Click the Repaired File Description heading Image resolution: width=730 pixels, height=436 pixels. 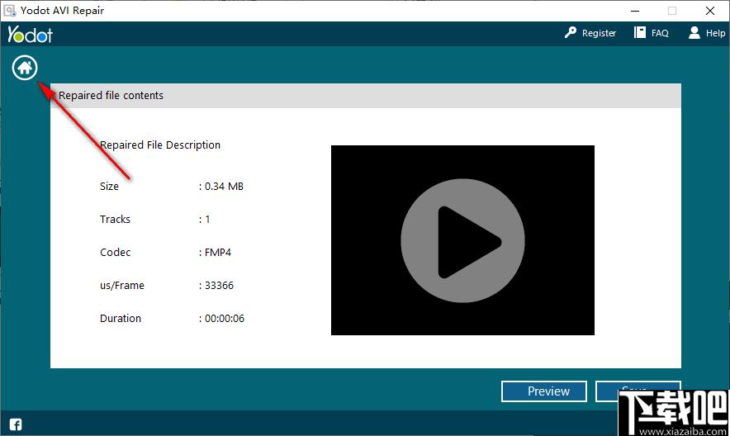click(160, 145)
